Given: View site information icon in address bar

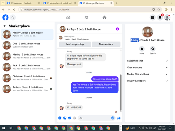Looking at the screenshot, I should point(21,9).
